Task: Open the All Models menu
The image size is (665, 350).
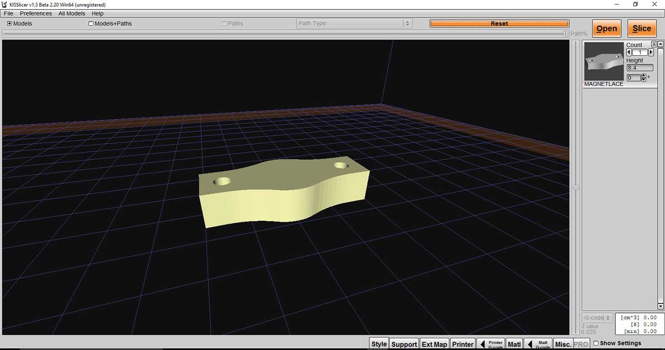Action: pos(71,14)
